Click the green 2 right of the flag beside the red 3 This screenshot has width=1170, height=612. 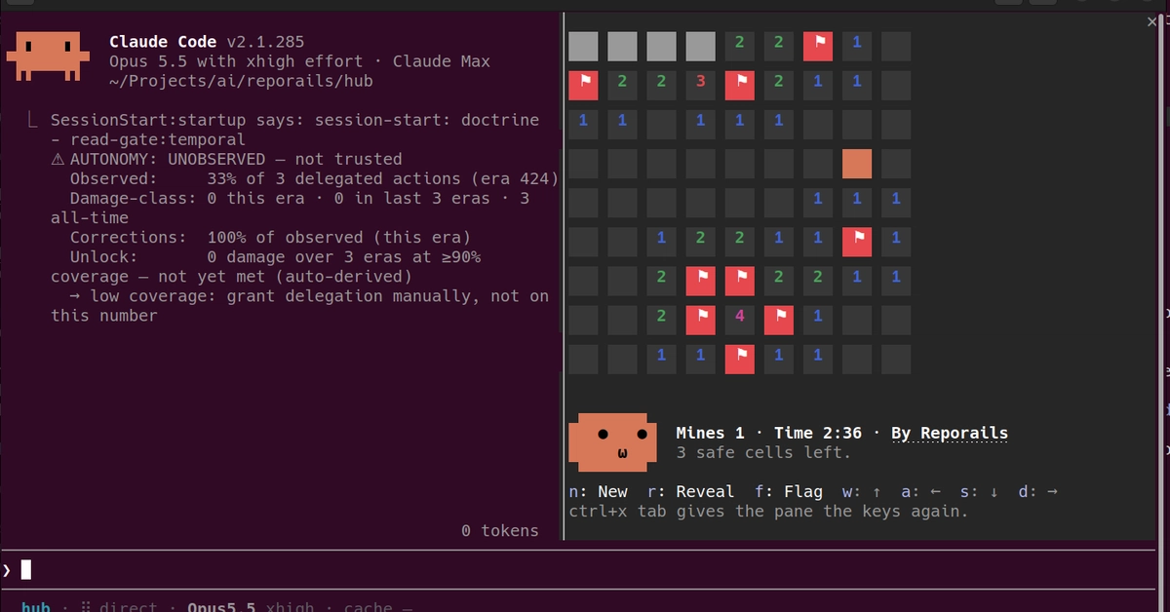coord(779,86)
